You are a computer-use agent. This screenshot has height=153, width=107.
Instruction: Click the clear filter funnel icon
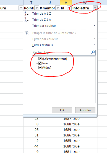point(27,33)
